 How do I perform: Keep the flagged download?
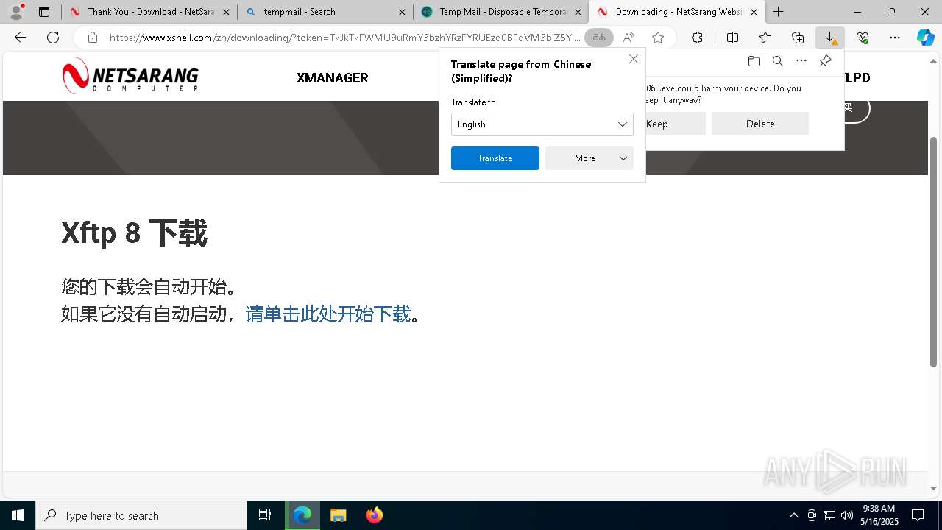click(x=674, y=124)
